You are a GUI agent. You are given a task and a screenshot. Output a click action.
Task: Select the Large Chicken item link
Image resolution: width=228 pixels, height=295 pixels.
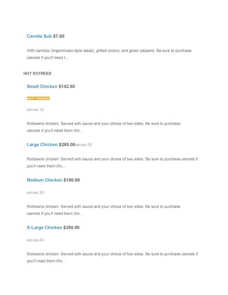coord(42,145)
